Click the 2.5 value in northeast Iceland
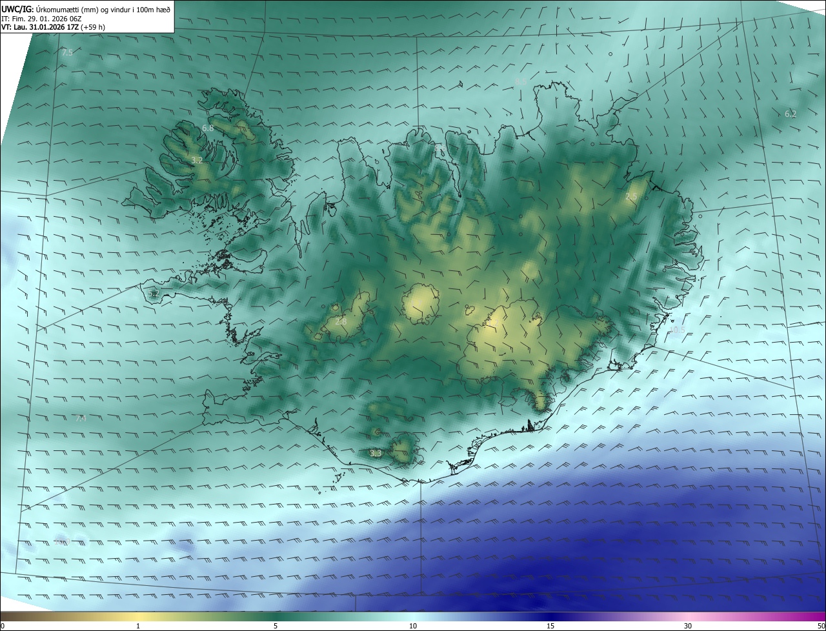Screen dimensions: 826x631 pyautogui.click(x=631, y=197)
